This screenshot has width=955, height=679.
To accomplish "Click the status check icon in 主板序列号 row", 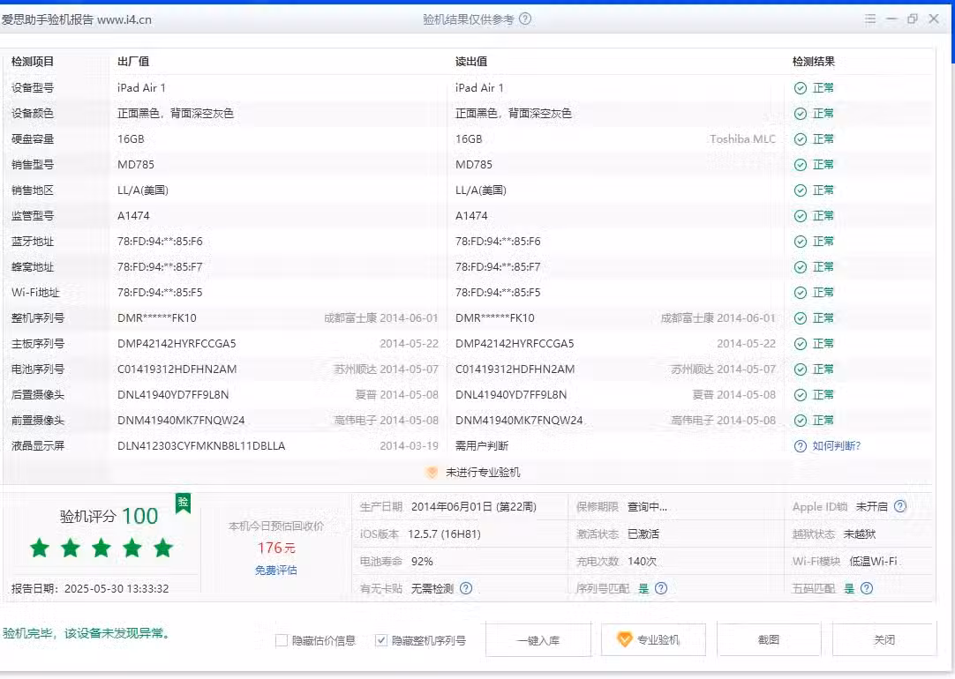I will (801, 344).
